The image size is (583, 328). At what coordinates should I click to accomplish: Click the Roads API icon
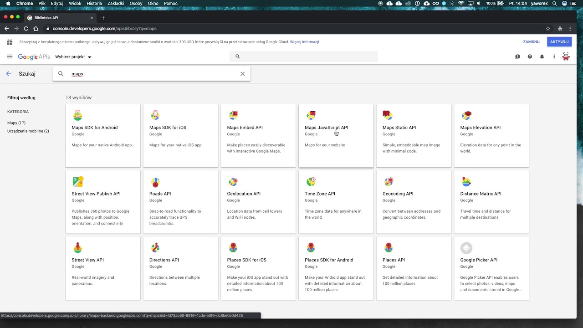coord(155,182)
